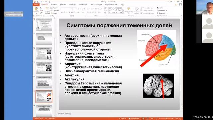
Task: Click Fit slide to window icon
Action: (180, 119)
